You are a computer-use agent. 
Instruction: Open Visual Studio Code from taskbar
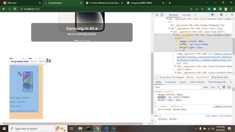coord(105,129)
